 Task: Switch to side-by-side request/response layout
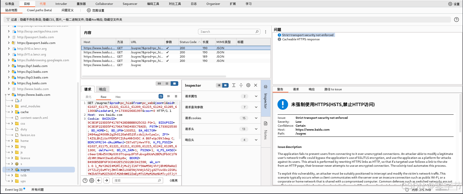(159, 83)
